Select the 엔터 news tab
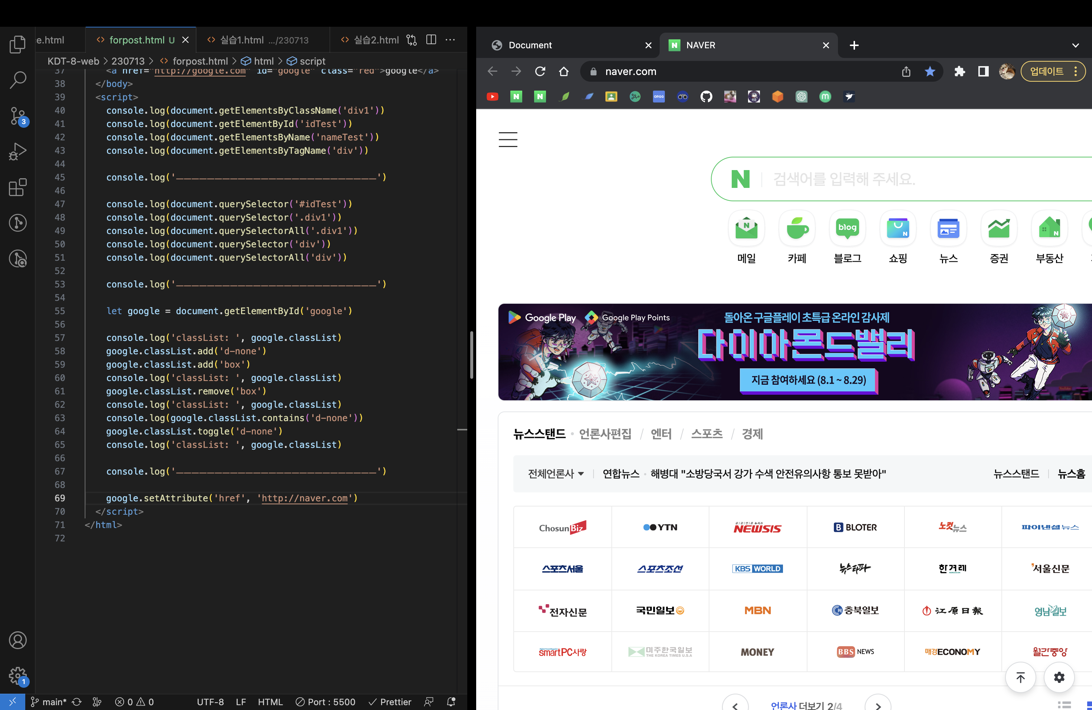 pyautogui.click(x=661, y=433)
